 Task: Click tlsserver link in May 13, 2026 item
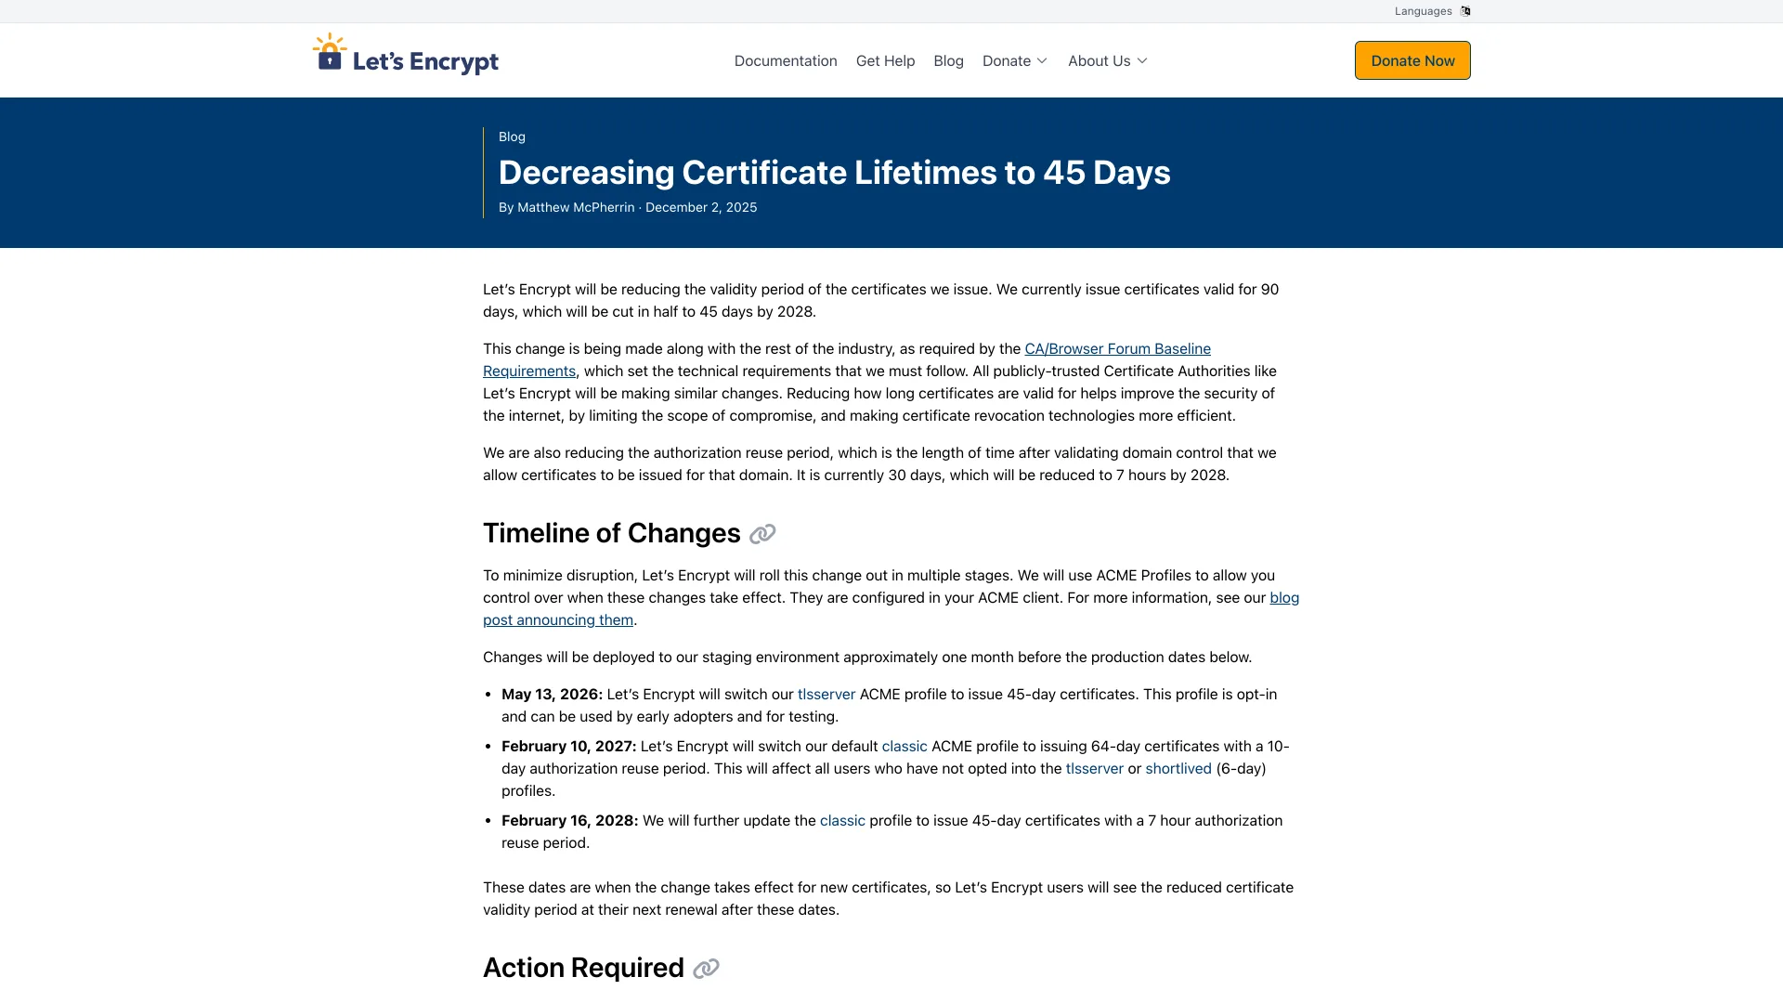point(826,695)
